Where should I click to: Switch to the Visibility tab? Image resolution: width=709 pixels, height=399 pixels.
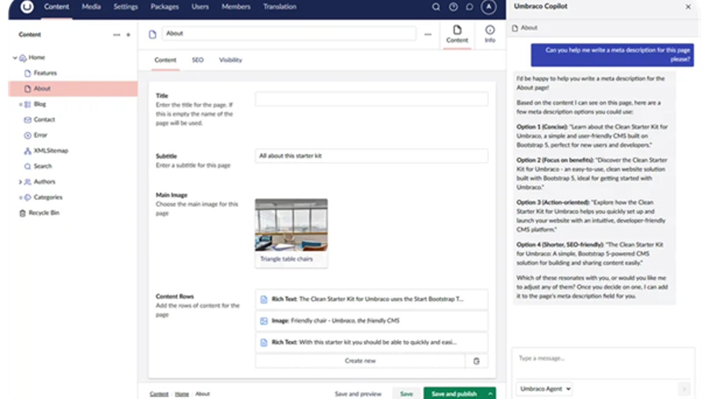(230, 60)
